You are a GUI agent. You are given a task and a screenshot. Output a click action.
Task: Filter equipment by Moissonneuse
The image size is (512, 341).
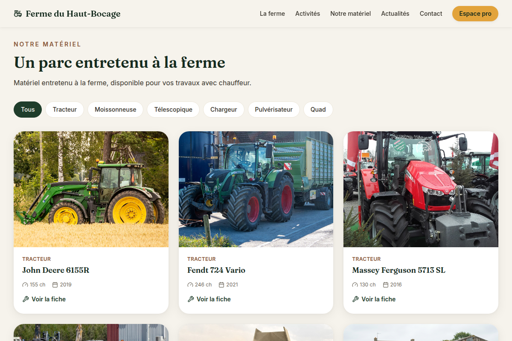pyautogui.click(x=116, y=110)
